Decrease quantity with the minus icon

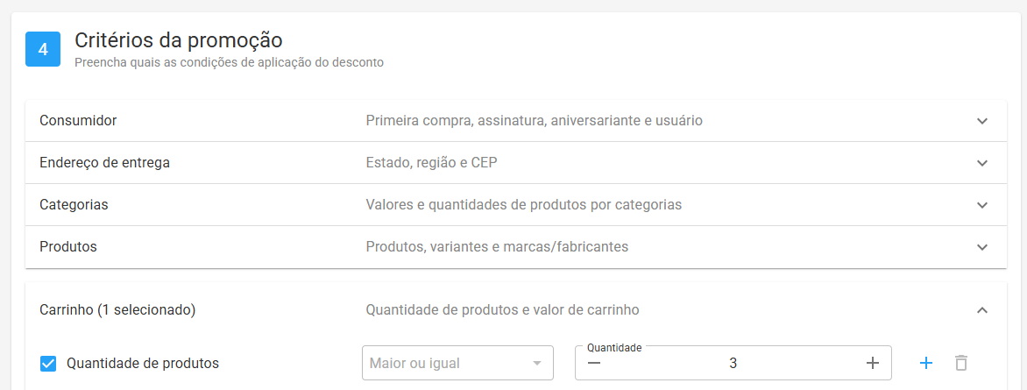pos(593,363)
